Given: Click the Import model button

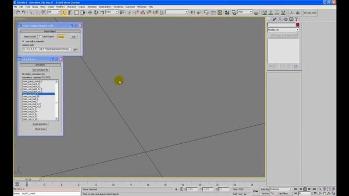Looking at the screenshot, I should pyautogui.click(x=30, y=36).
